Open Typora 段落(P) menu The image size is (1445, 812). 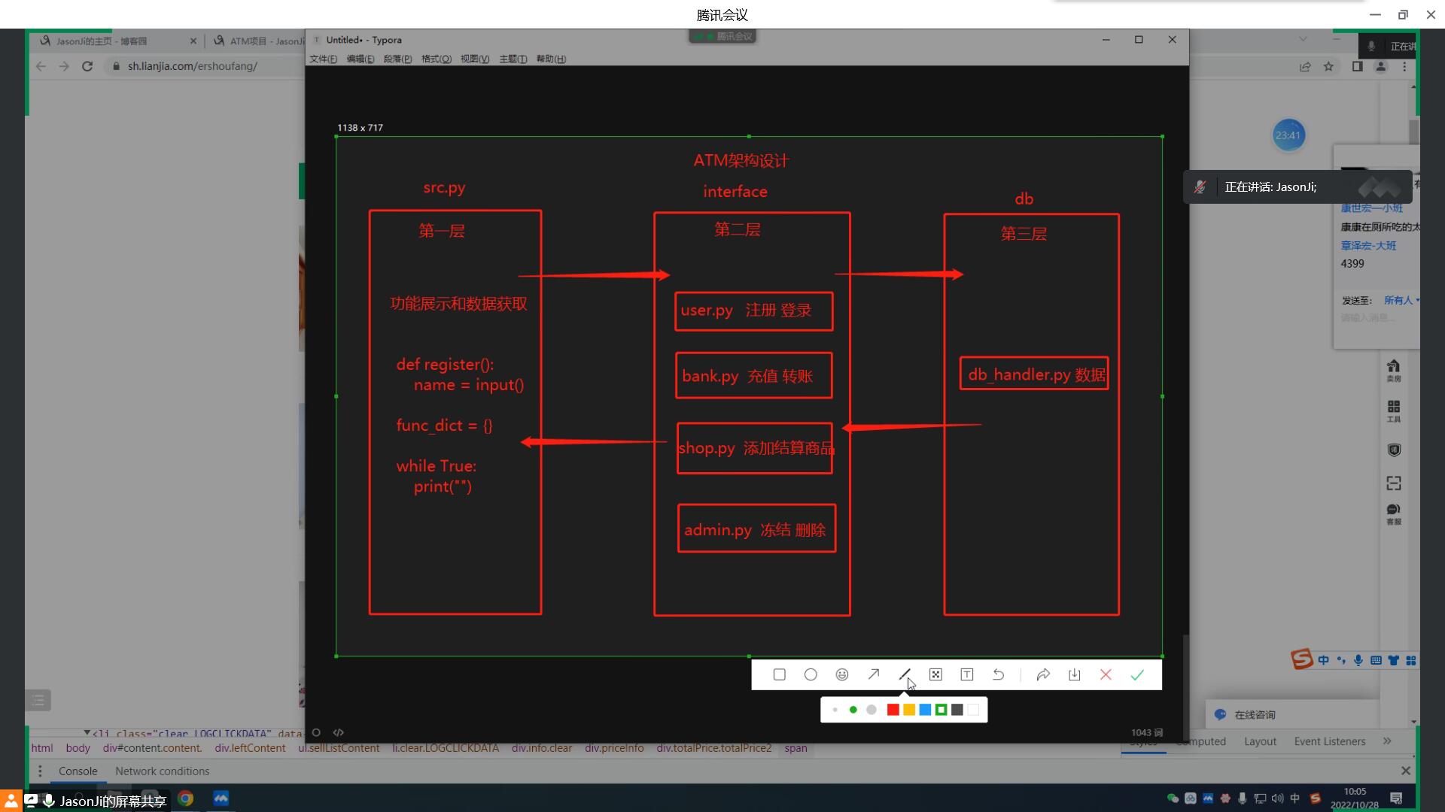[398, 59]
